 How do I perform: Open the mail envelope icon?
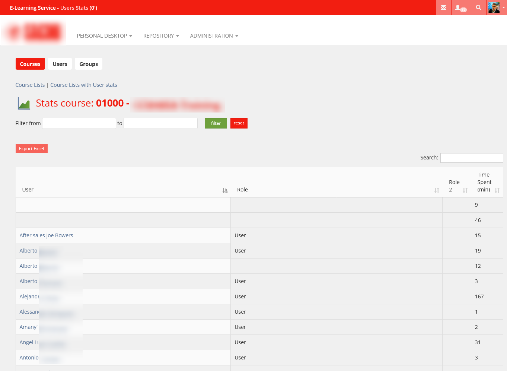443,7
